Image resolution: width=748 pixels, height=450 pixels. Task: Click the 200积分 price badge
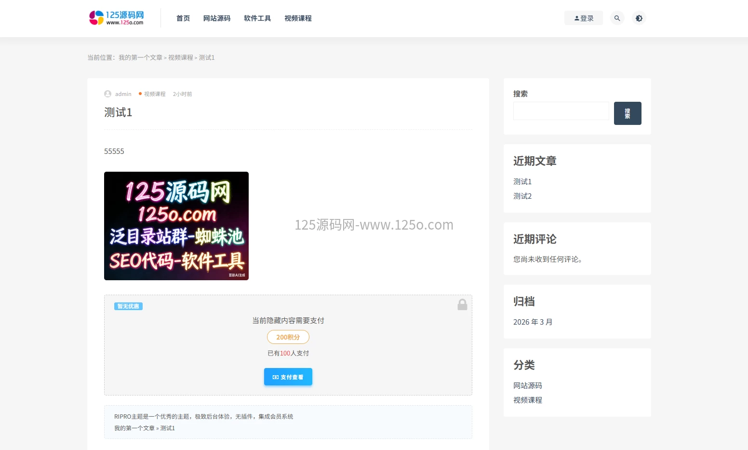(x=288, y=337)
